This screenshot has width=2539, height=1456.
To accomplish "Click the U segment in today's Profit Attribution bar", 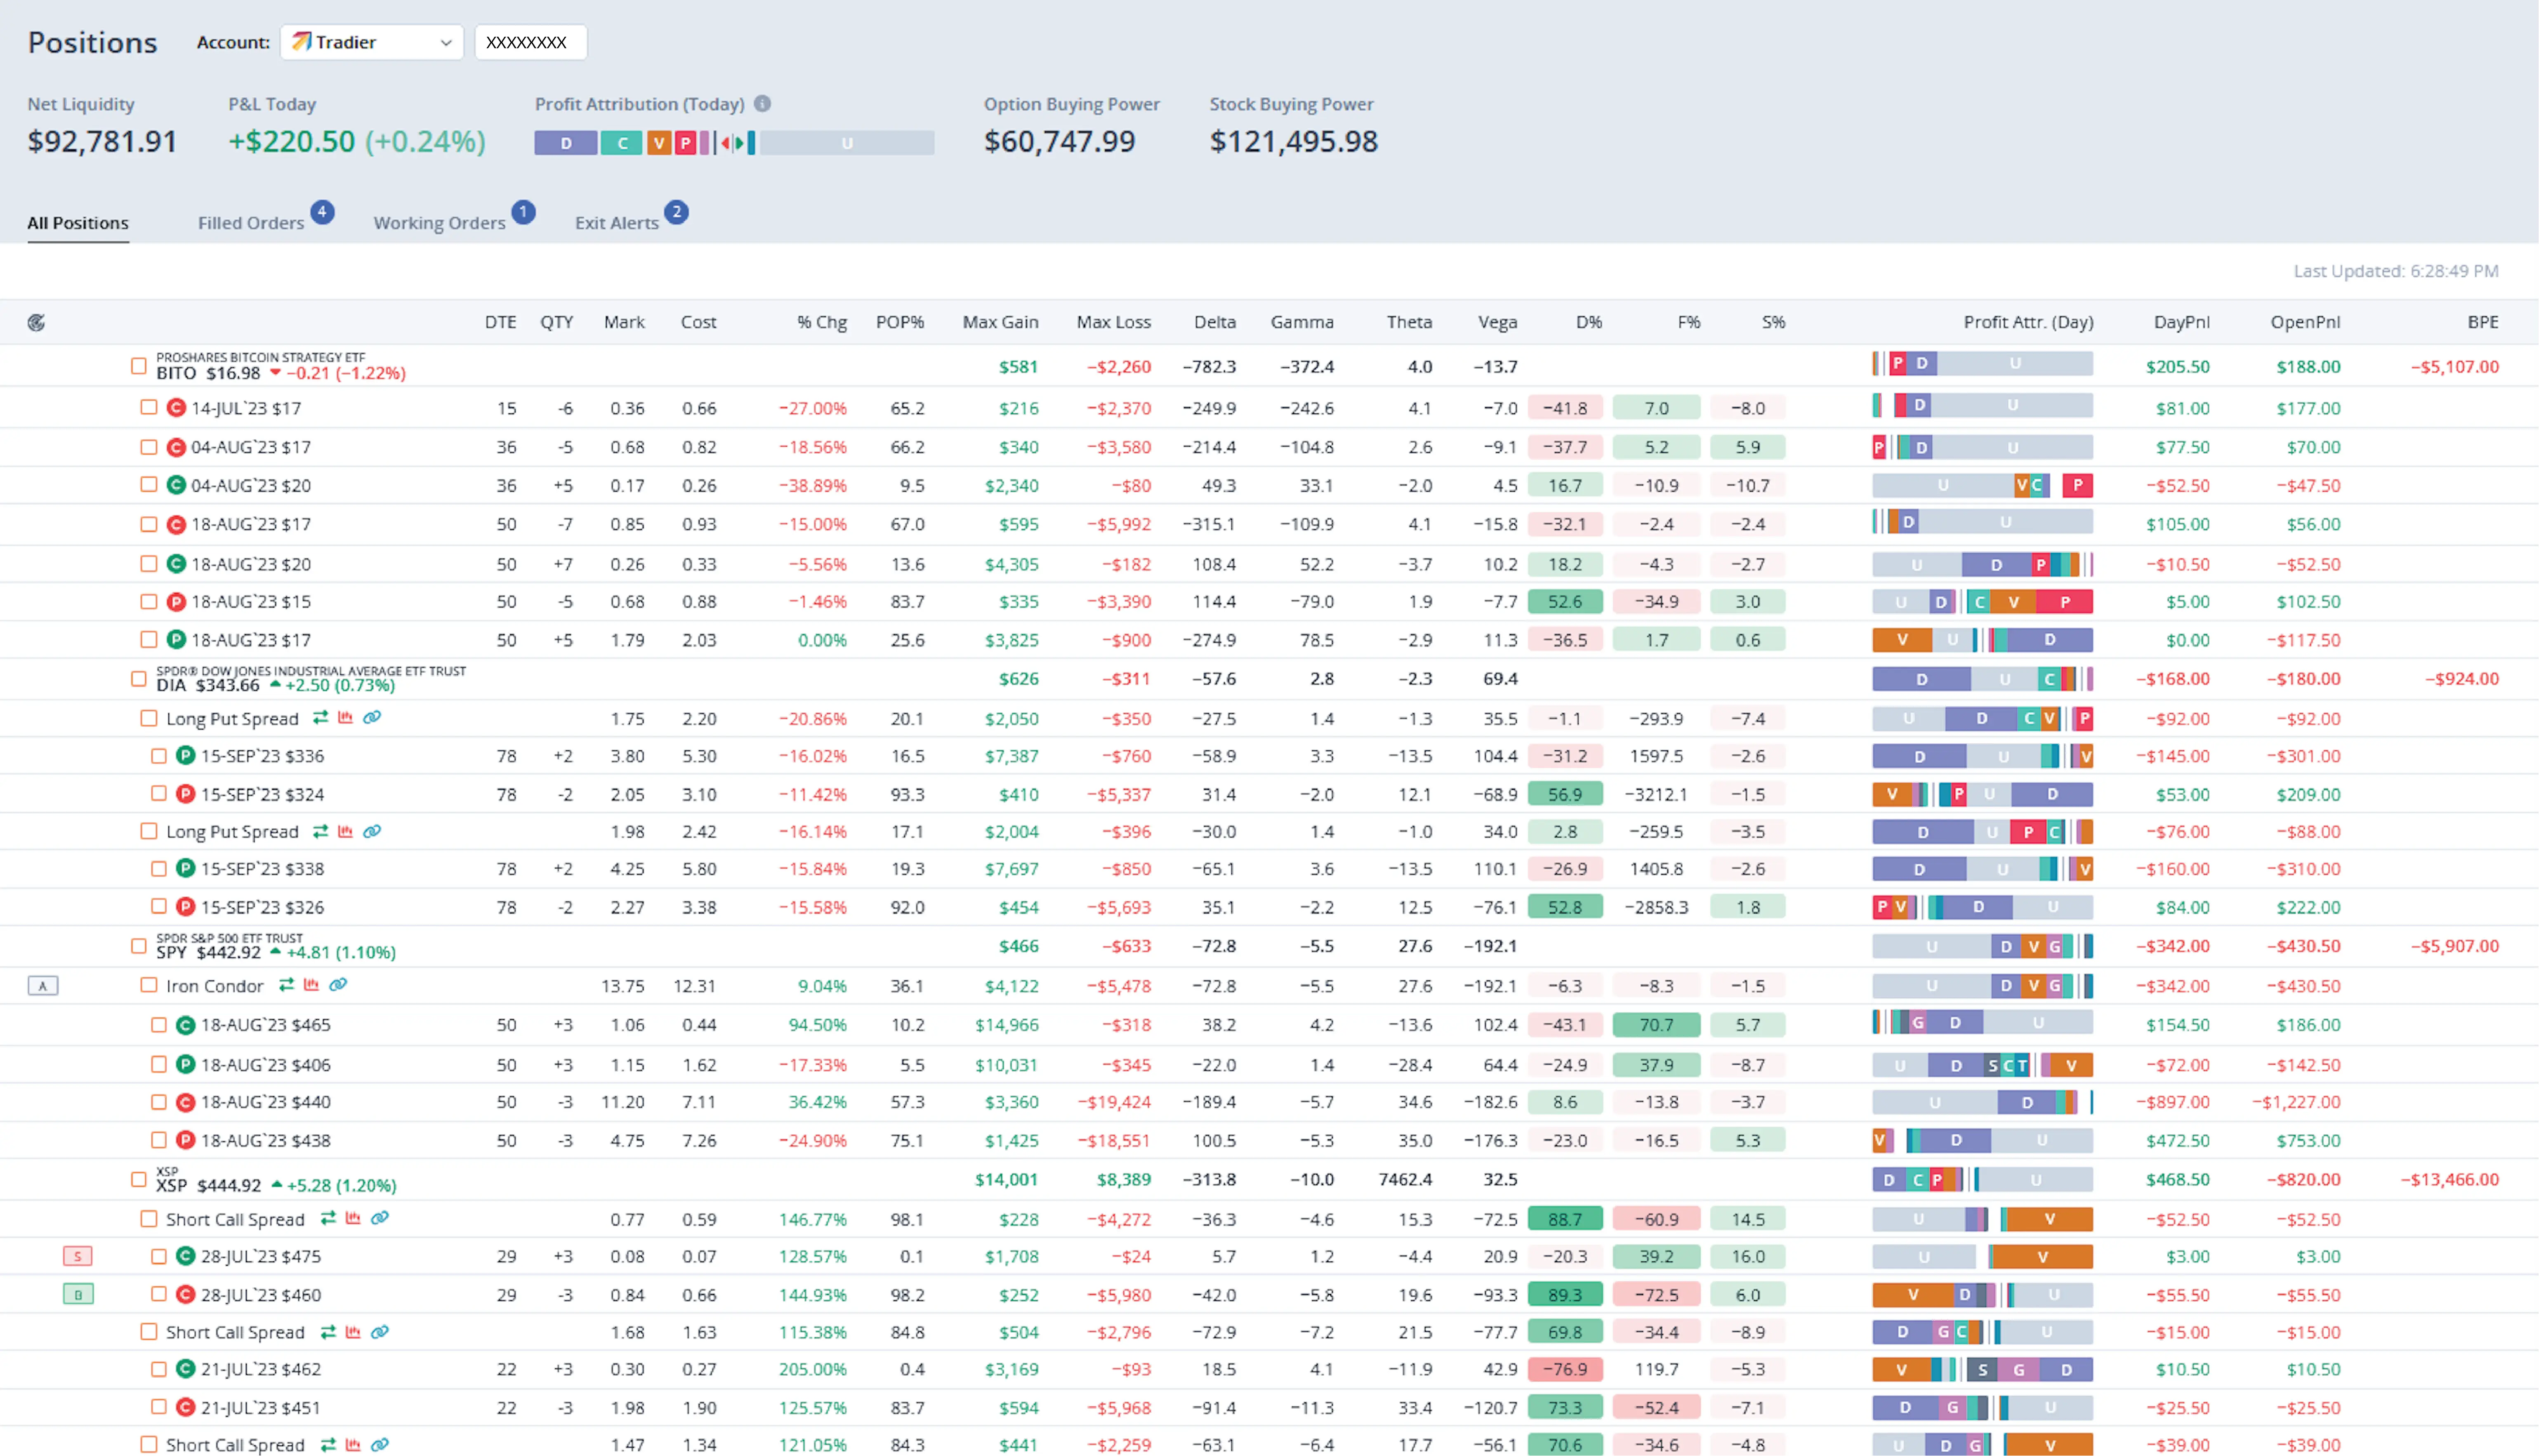I will [847, 143].
